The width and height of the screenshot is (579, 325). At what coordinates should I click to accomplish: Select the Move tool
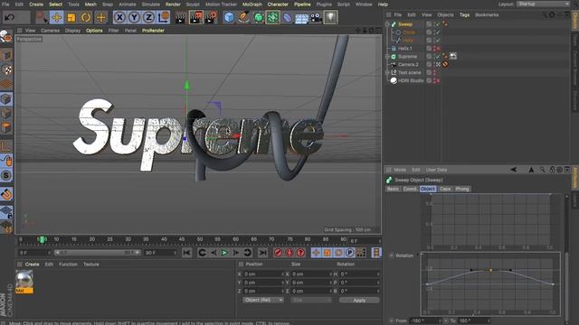coord(57,17)
